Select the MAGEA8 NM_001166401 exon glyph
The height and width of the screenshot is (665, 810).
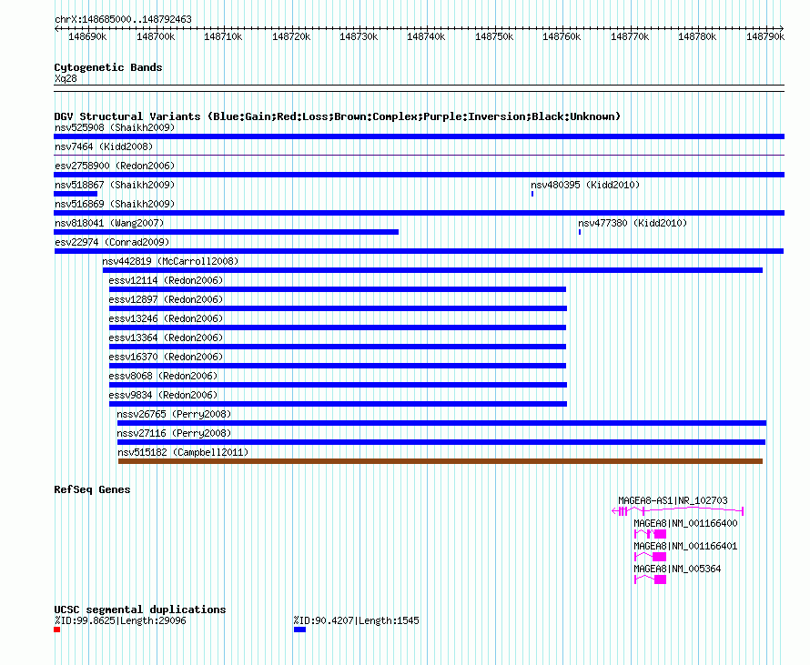(x=651, y=557)
